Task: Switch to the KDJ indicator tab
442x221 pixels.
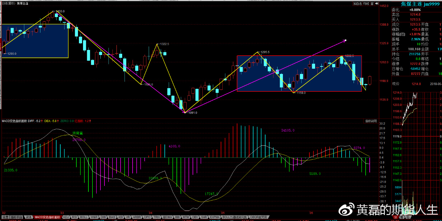Action: pos(66,218)
